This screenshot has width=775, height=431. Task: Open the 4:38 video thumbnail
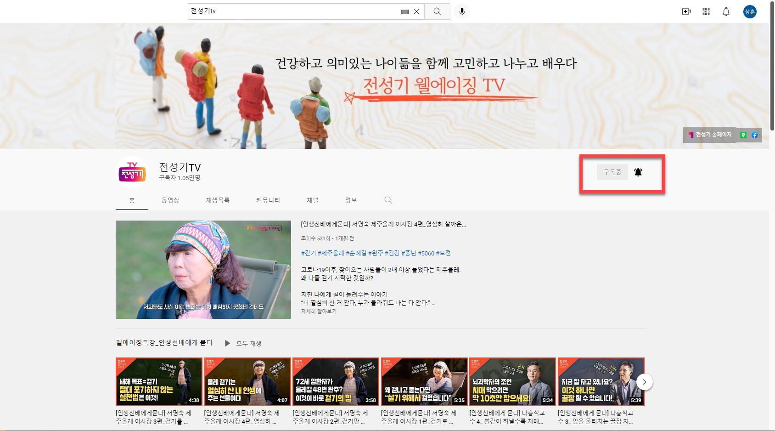pyautogui.click(x=159, y=382)
